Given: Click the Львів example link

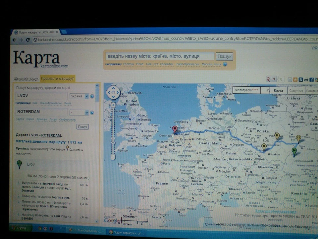Looking at the screenshot, I should tap(68, 103).
